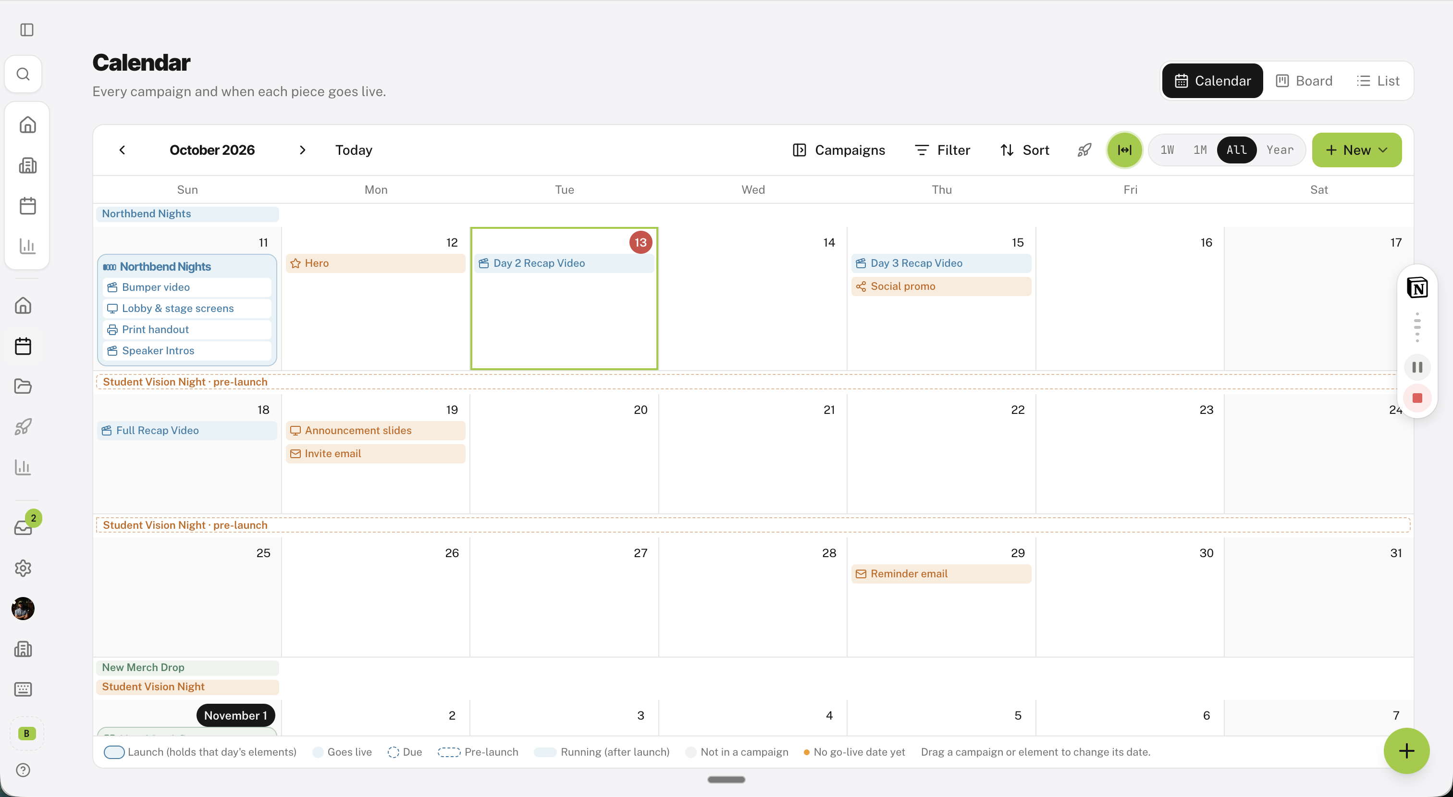Click the October 2026 month title

212,150
